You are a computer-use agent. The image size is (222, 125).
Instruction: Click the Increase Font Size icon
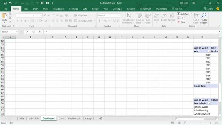tap(45, 15)
